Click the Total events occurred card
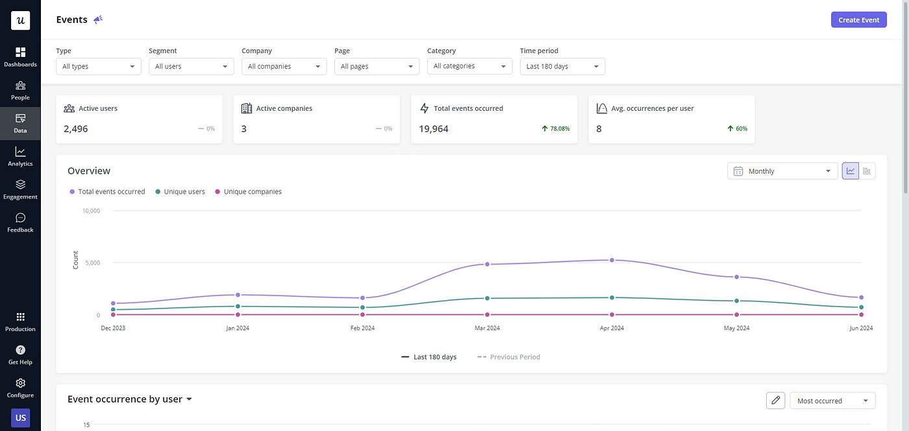The height and width of the screenshot is (431, 909). 494,119
